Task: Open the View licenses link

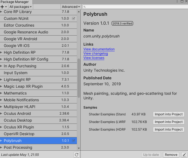Action: (94, 58)
